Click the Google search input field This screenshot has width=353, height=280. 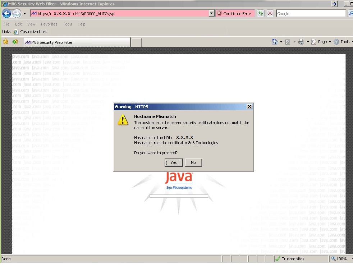coord(311,14)
